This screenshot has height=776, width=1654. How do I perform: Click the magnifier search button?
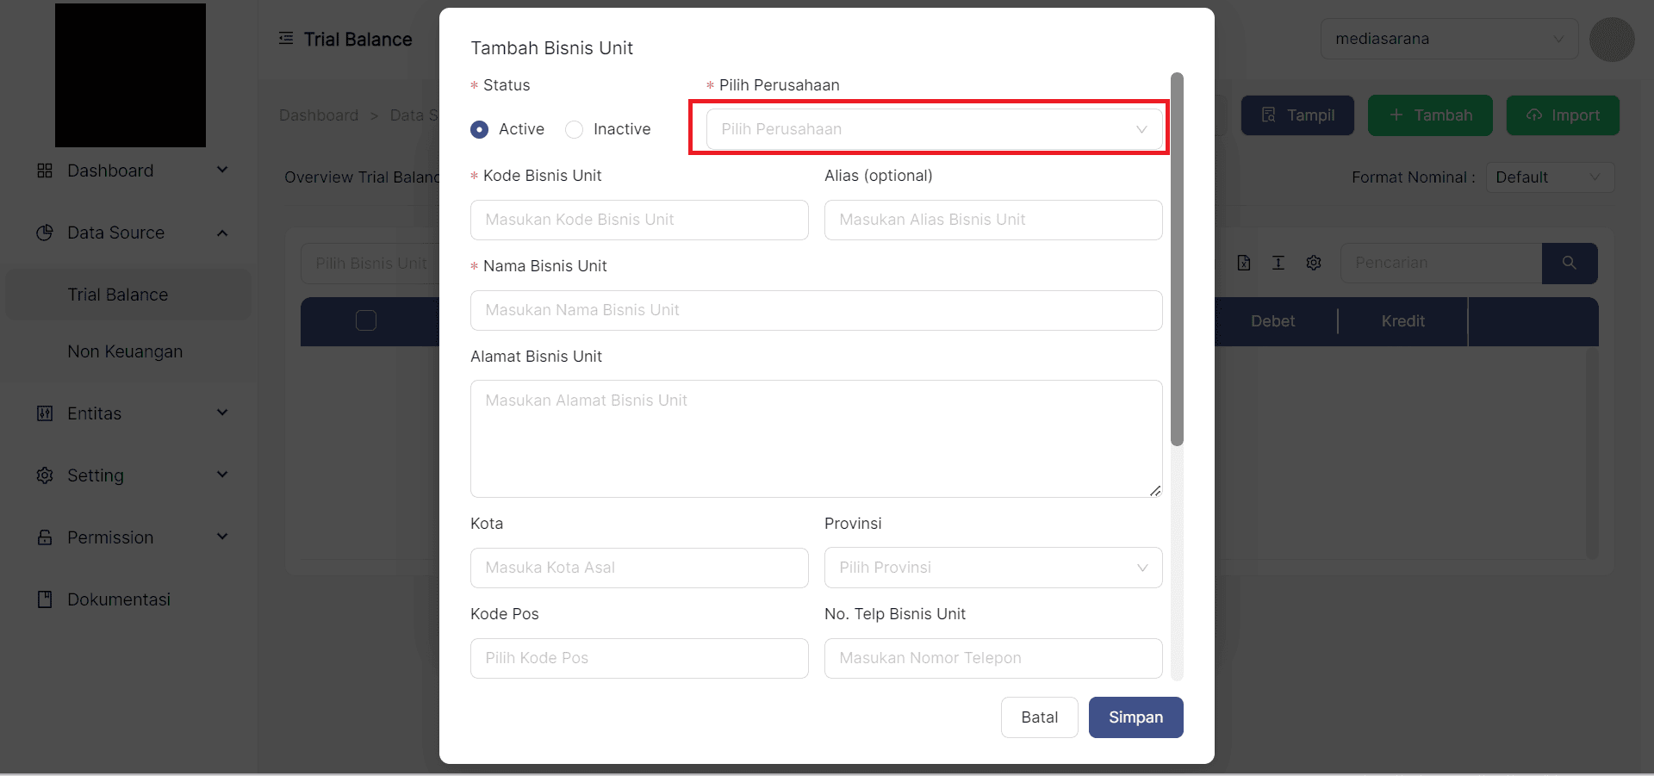[1569, 263]
